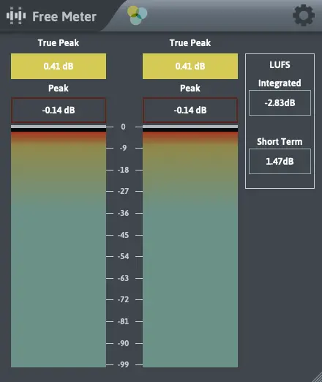
Task: Click the left Peak -0.14 dB box
Action: [59, 111]
